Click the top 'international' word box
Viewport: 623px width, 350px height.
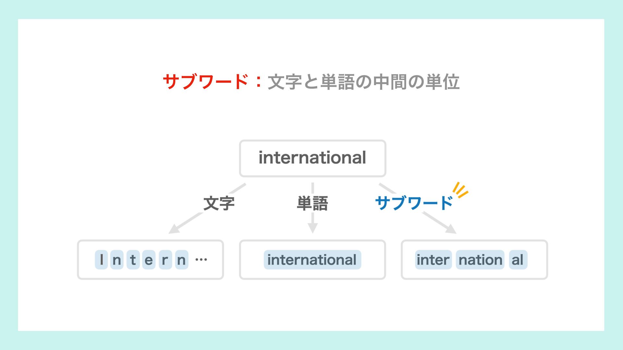[312, 158]
